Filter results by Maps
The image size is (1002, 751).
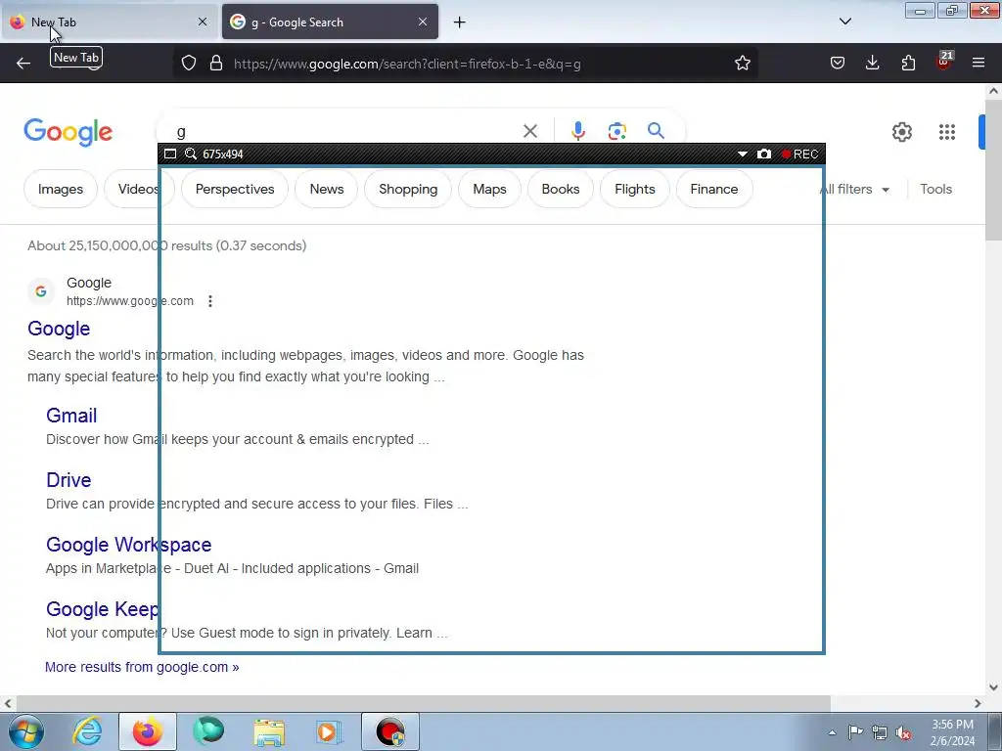489,189
